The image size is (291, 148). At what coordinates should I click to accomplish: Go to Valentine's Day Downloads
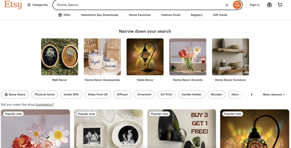coord(99,15)
